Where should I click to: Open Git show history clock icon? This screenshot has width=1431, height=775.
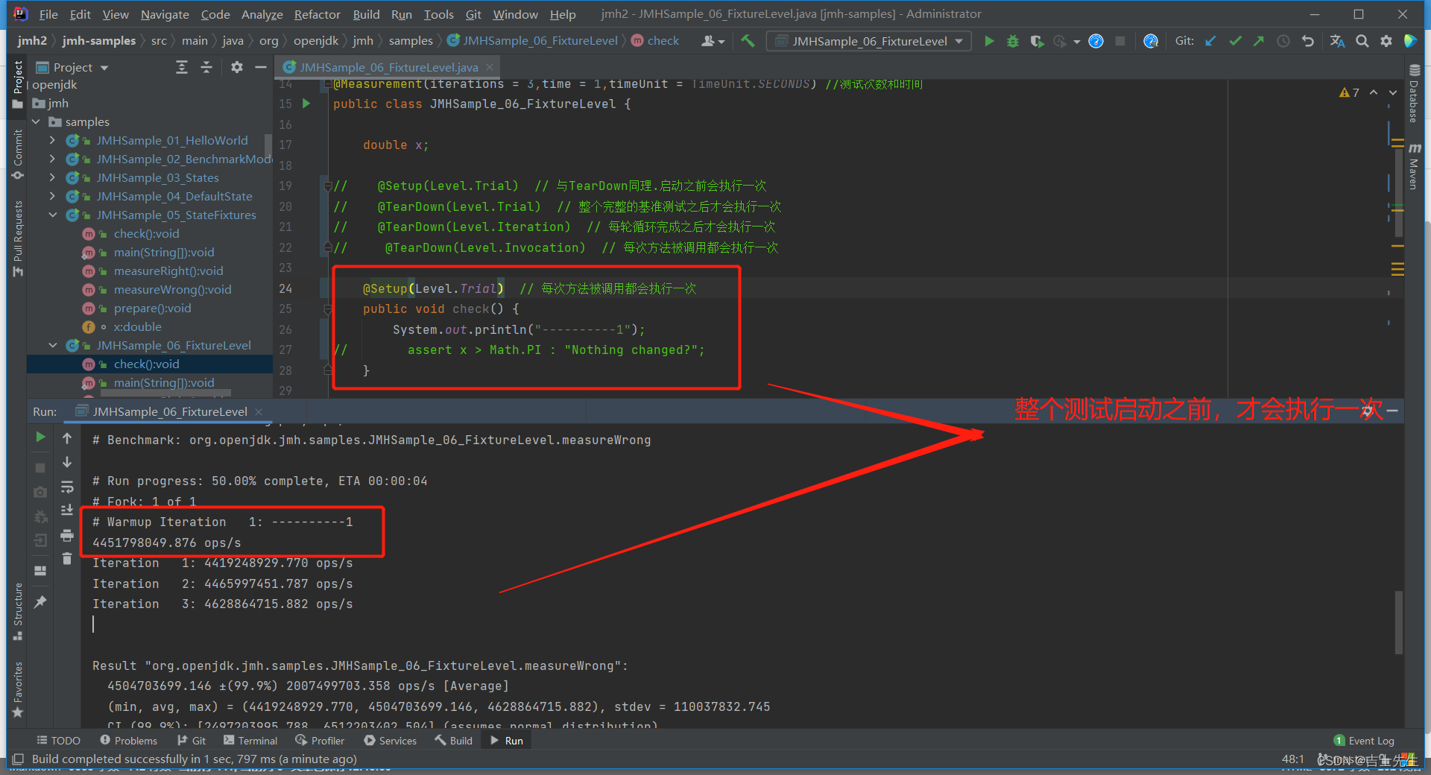[x=1283, y=41]
